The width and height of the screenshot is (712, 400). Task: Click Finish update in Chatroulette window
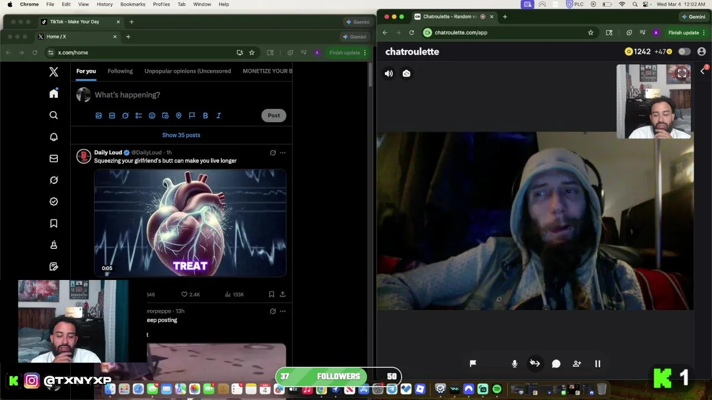coord(684,33)
